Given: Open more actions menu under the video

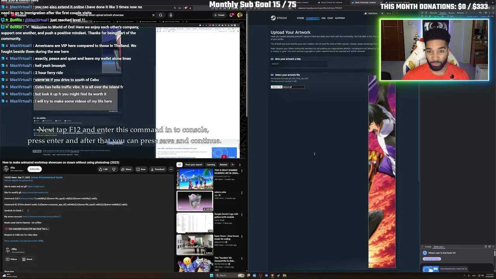Looking at the screenshot, I should click(x=171, y=169).
